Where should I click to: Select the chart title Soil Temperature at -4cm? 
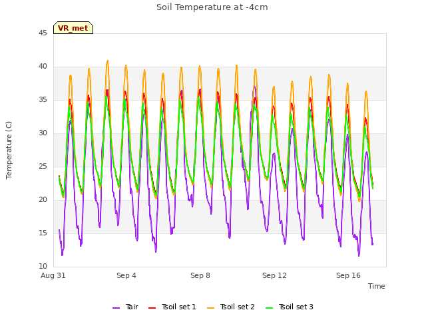pos(212,7)
